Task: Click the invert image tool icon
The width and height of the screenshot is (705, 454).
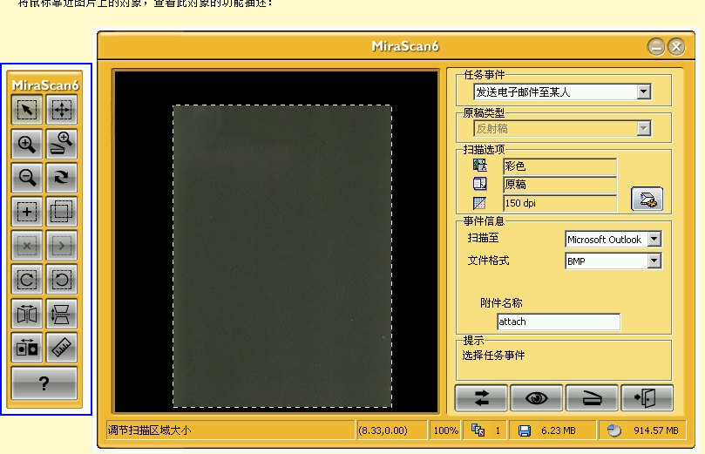Action: [x=27, y=348]
